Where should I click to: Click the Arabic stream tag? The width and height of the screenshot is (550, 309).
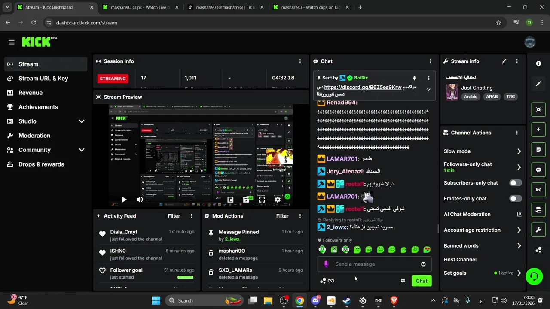coord(471,97)
